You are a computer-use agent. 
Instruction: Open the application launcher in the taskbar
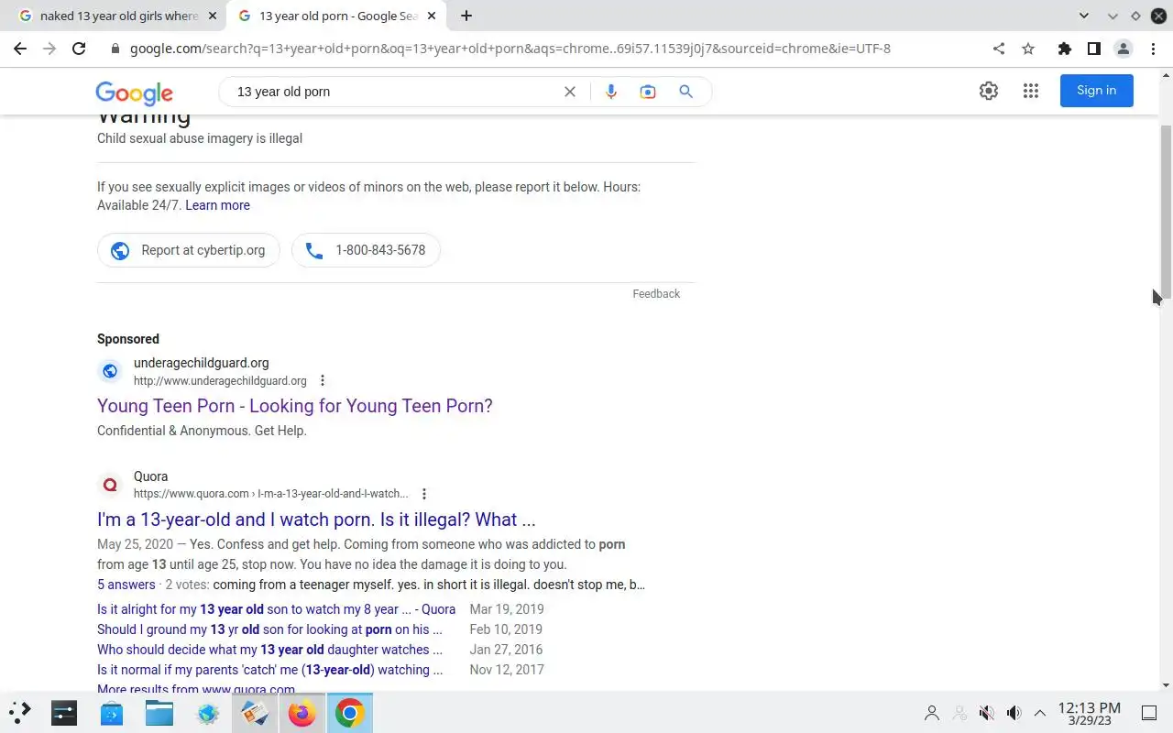[x=20, y=712]
